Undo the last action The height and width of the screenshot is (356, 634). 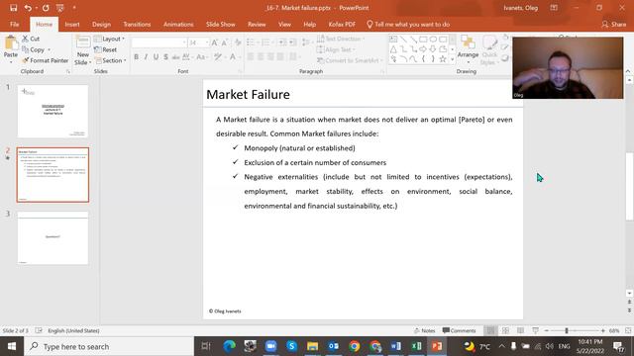[28, 8]
